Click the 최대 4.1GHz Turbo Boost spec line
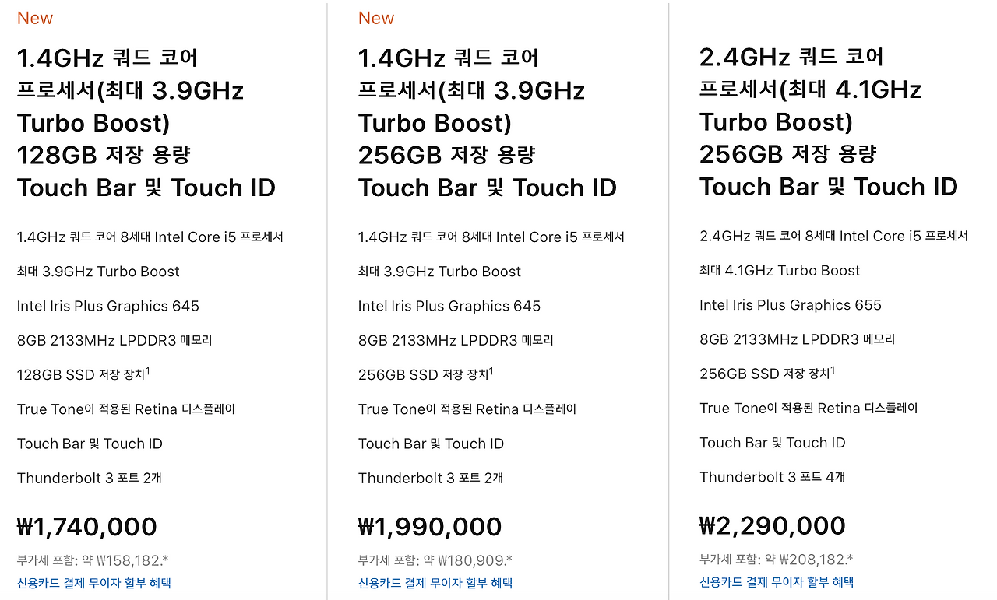997x600 pixels. click(780, 271)
